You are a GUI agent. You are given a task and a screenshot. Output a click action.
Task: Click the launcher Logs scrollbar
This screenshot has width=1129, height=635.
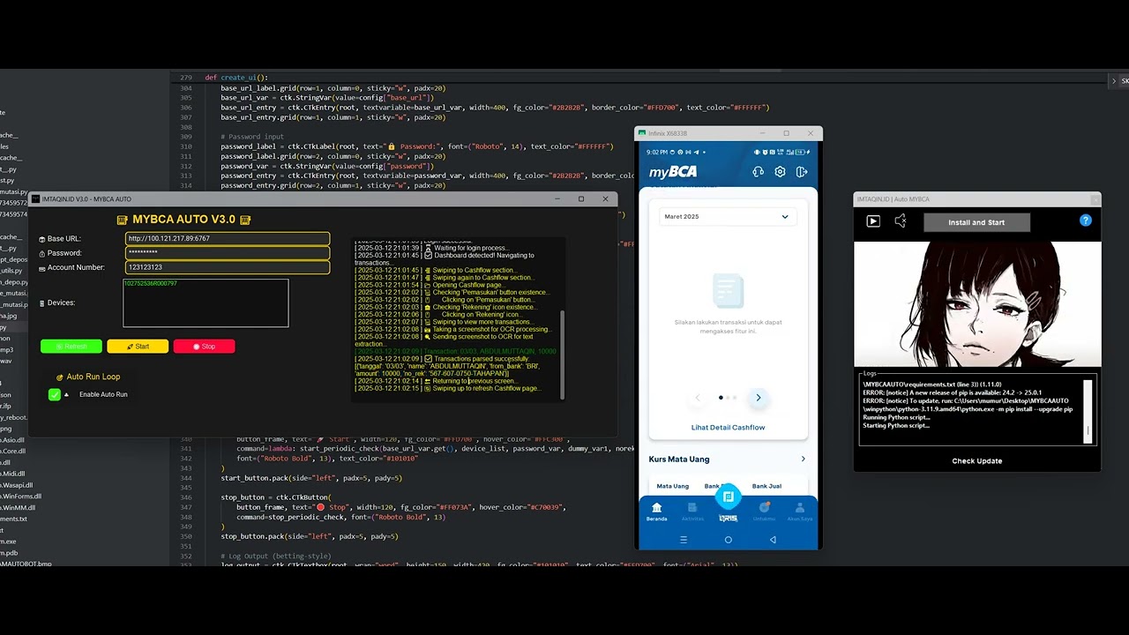[1088, 412]
